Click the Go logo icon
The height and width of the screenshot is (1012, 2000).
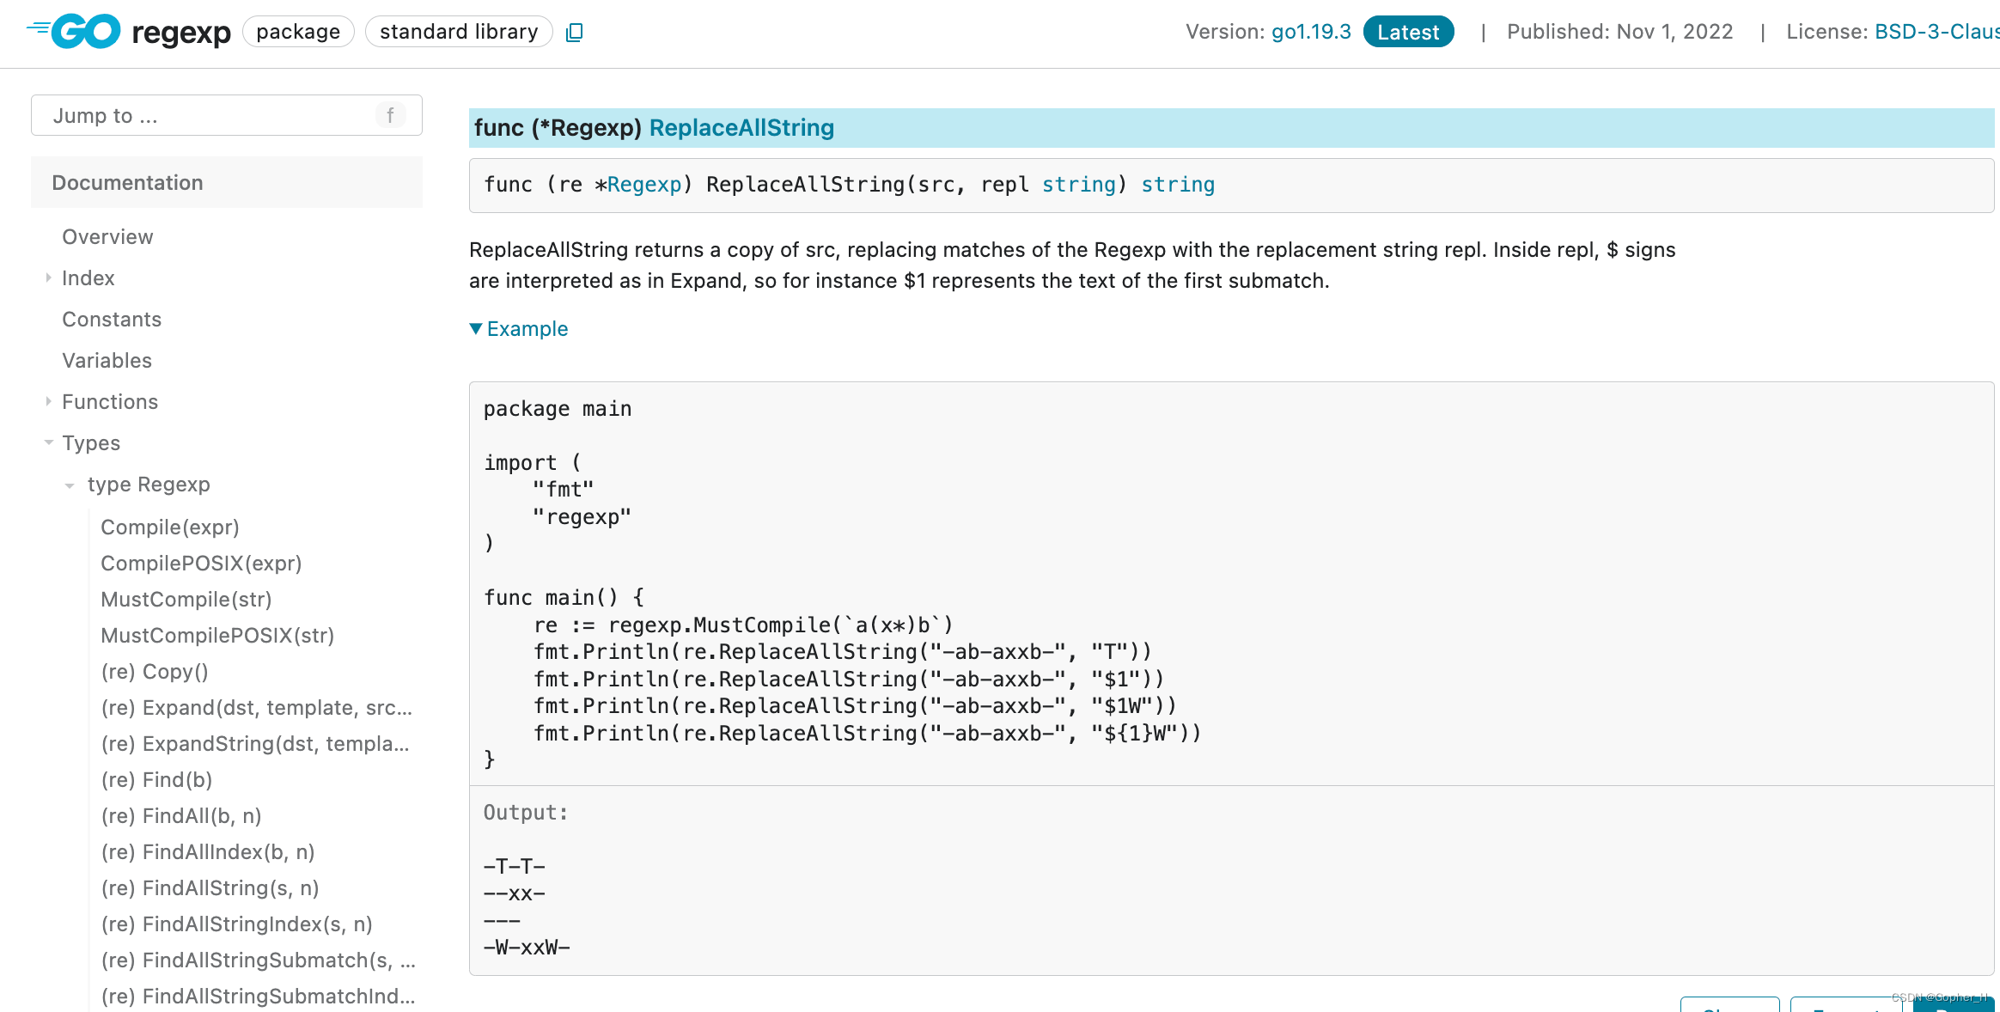click(x=74, y=32)
